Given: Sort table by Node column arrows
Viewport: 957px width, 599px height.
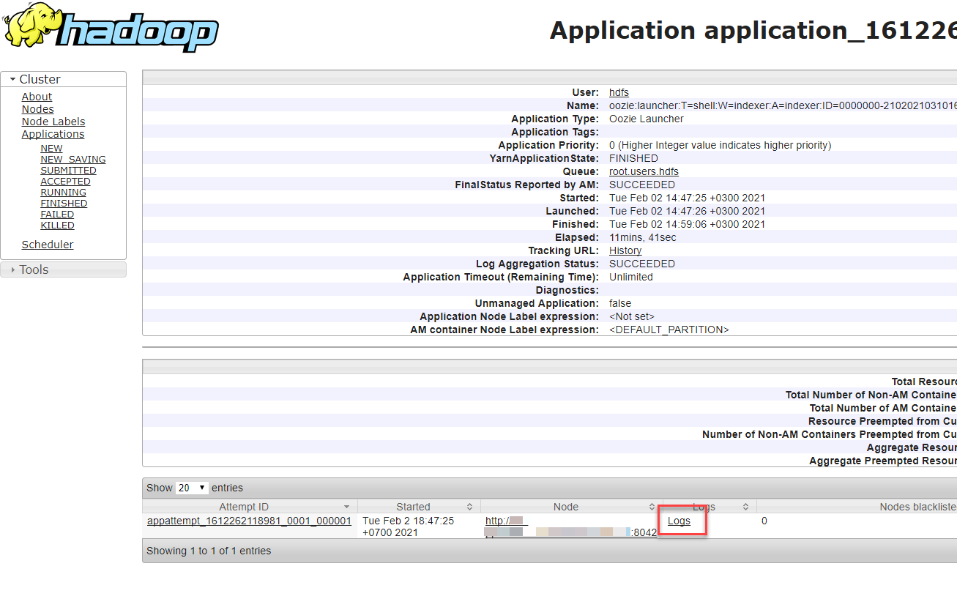Looking at the screenshot, I should (x=652, y=507).
